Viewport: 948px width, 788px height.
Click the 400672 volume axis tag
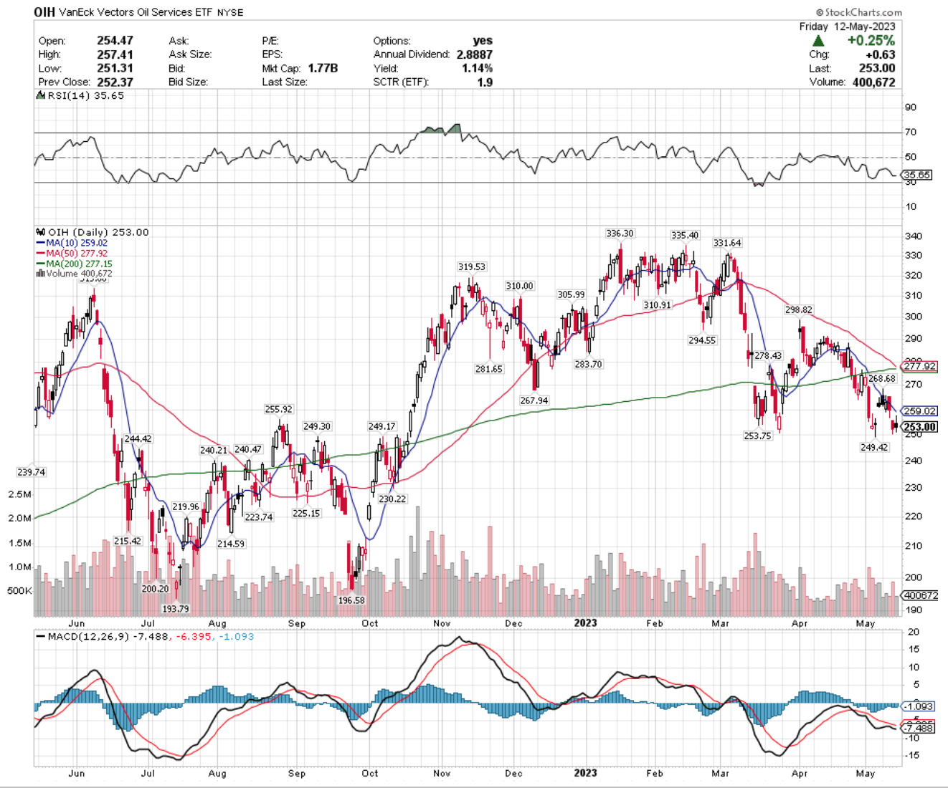click(x=921, y=595)
